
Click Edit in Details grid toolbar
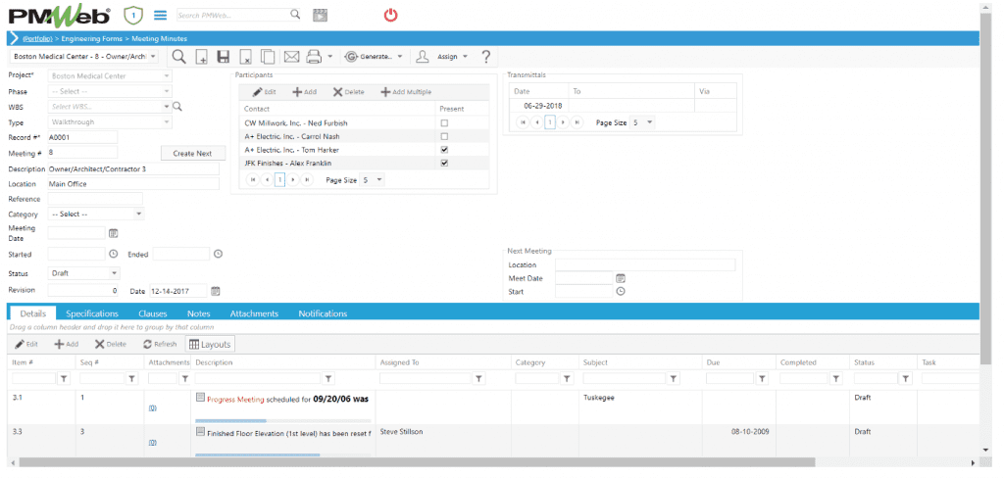pyautogui.click(x=26, y=344)
